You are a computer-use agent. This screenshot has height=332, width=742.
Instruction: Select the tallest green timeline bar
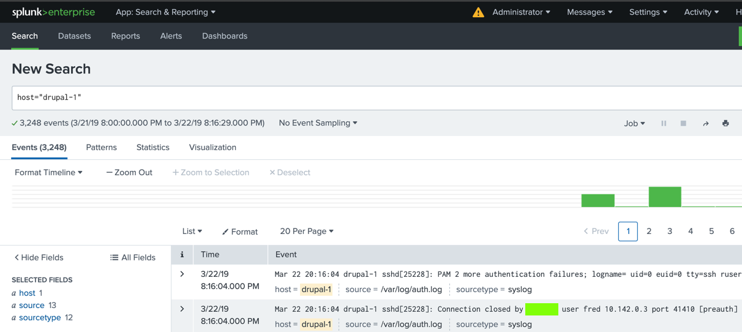point(665,197)
